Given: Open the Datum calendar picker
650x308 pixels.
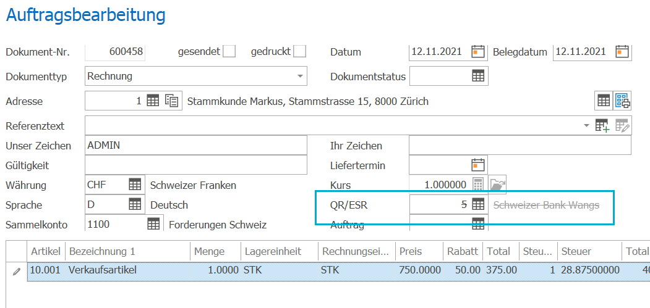Looking at the screenshot, I should 478,52.
